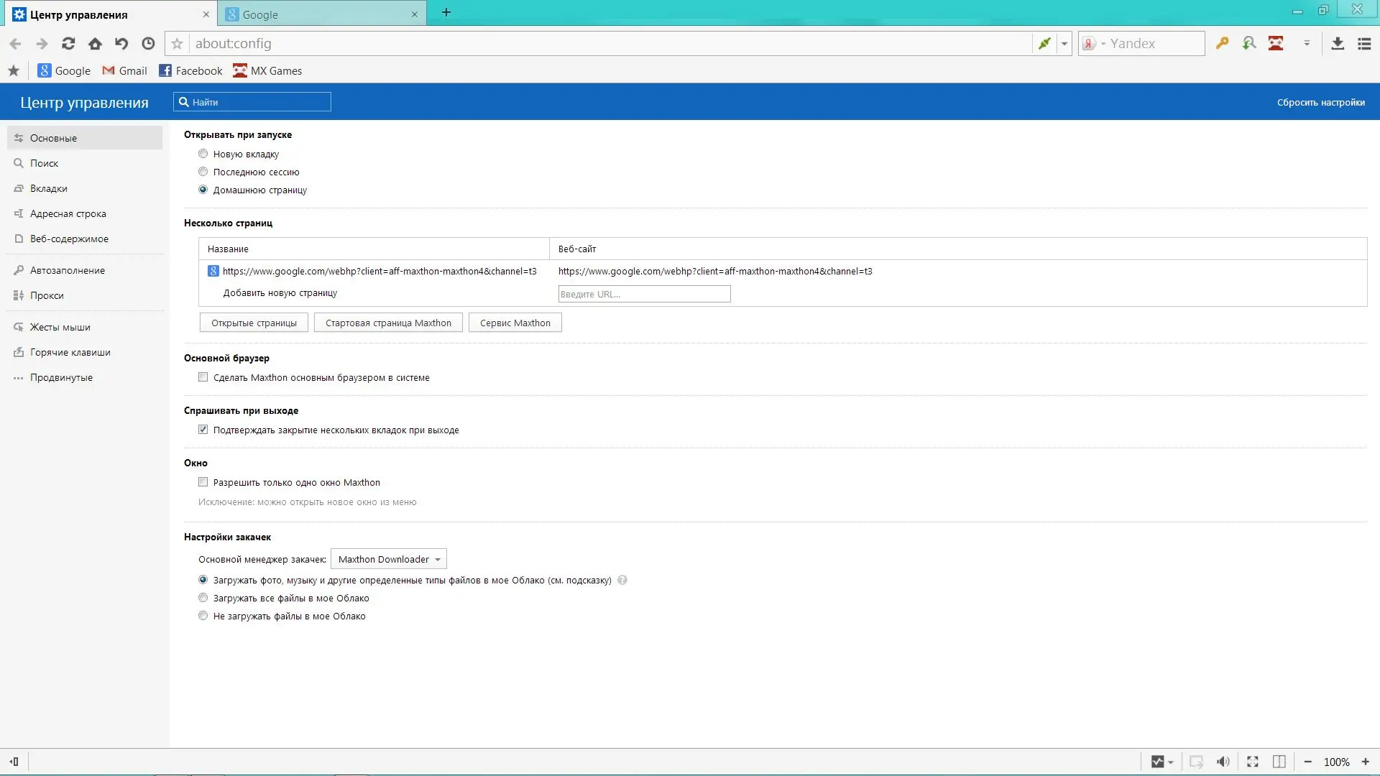Open the downloads arrow icon

point(1338,44)
